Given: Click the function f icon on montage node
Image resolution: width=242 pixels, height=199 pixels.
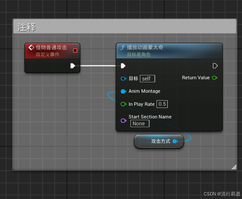Looking at the screenshot, I should pos(123,47).
